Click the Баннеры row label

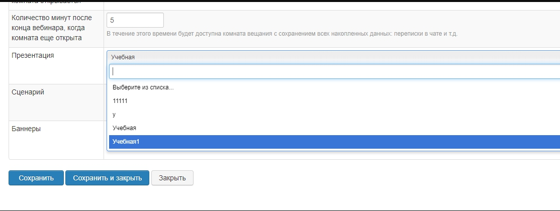pyautogui.click(x=26, y=129)
